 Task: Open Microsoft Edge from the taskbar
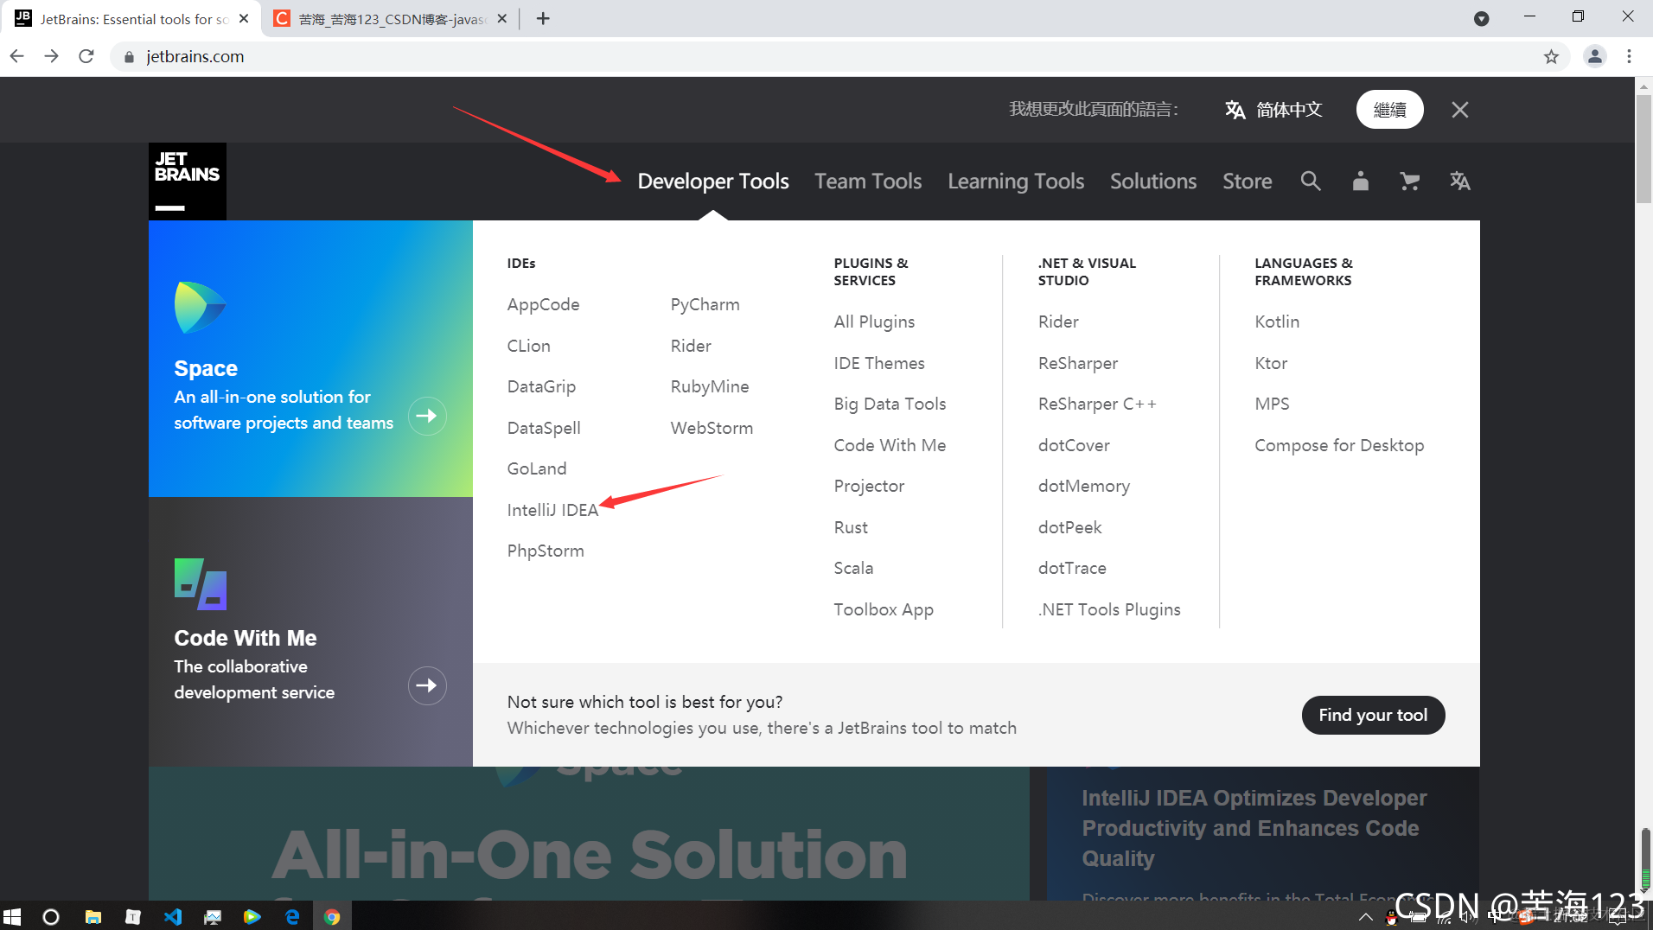[x=292, y=917]
